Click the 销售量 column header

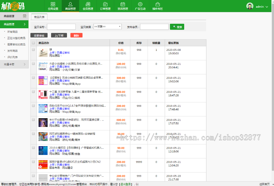(156, 43)
